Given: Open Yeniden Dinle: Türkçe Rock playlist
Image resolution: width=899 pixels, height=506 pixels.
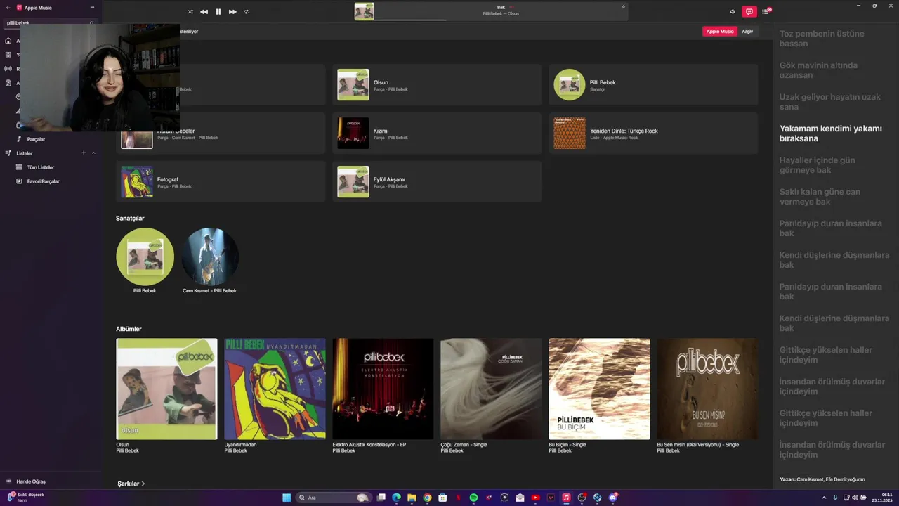Looking at the screenshot, I should [x=653, y=134].
